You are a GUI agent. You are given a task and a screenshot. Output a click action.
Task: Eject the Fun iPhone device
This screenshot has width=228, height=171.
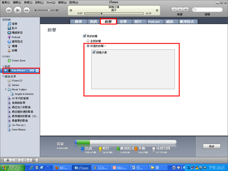[x=37, y=71]
